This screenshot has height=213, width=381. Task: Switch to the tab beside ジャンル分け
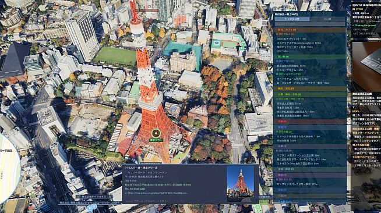click(327, 19)
